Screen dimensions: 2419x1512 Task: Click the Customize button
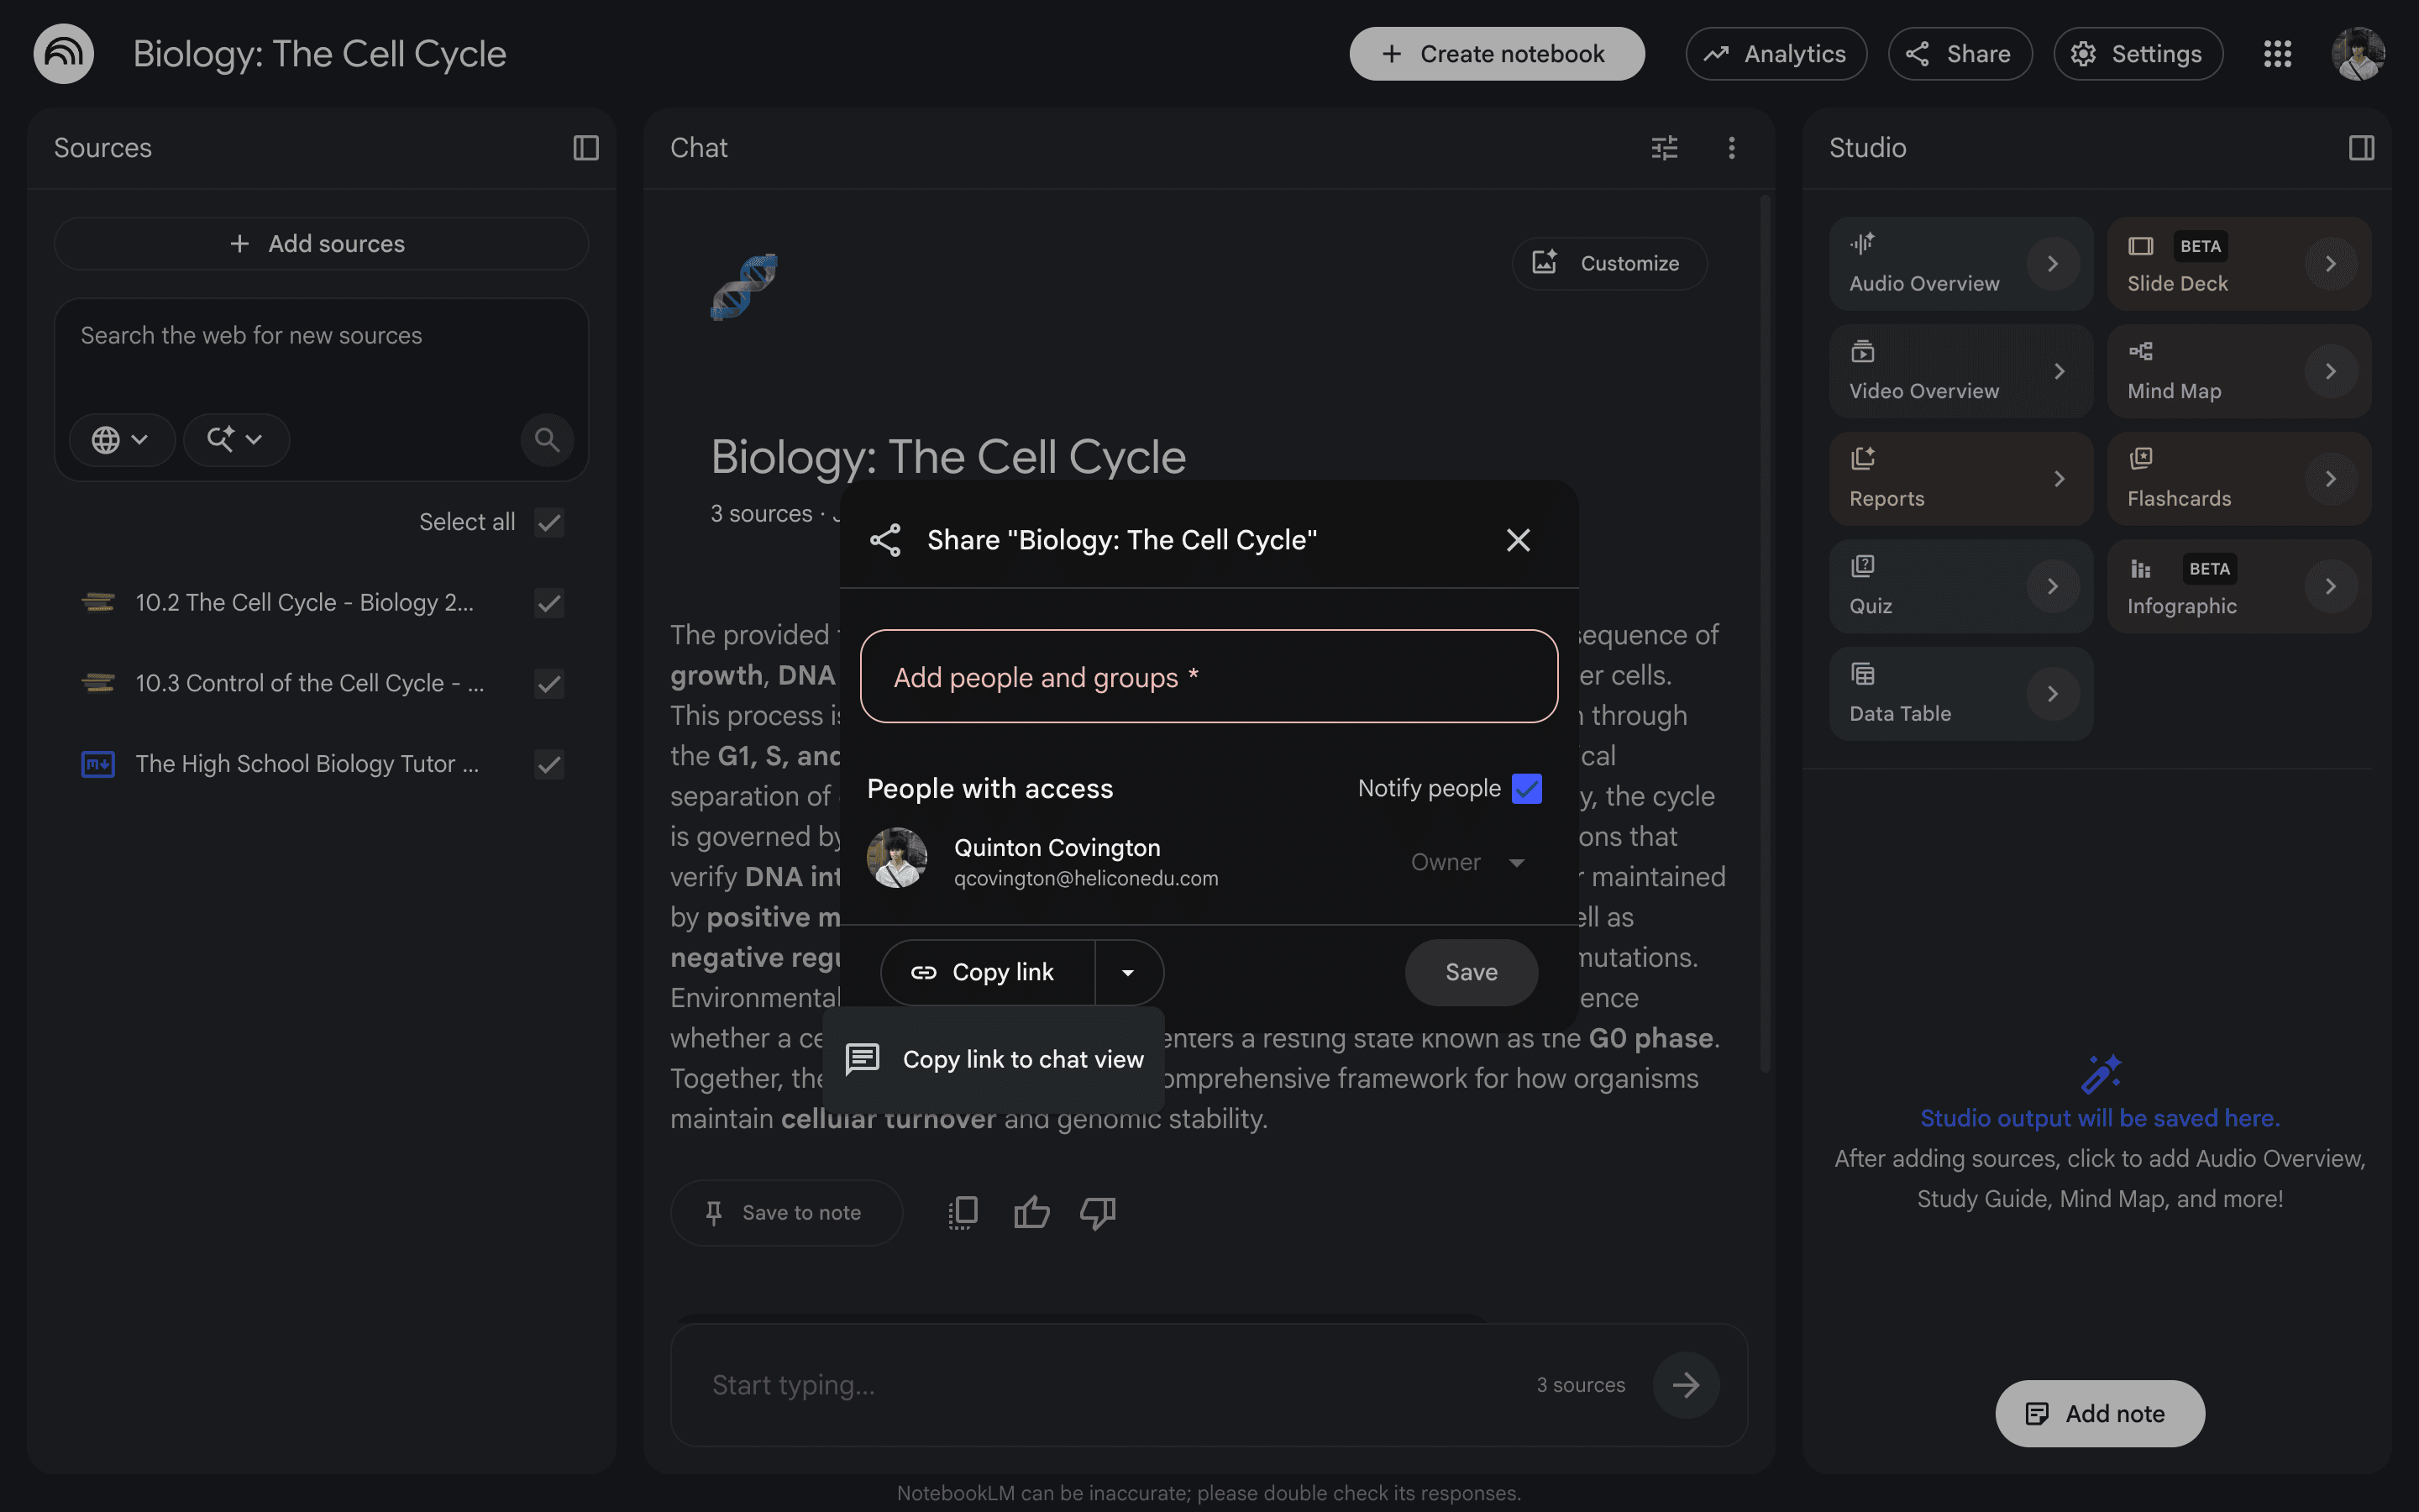pos(1609,263)
